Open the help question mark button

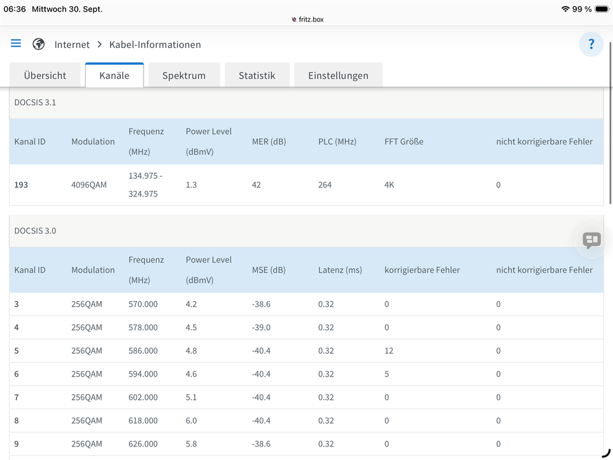click(591, 44)
